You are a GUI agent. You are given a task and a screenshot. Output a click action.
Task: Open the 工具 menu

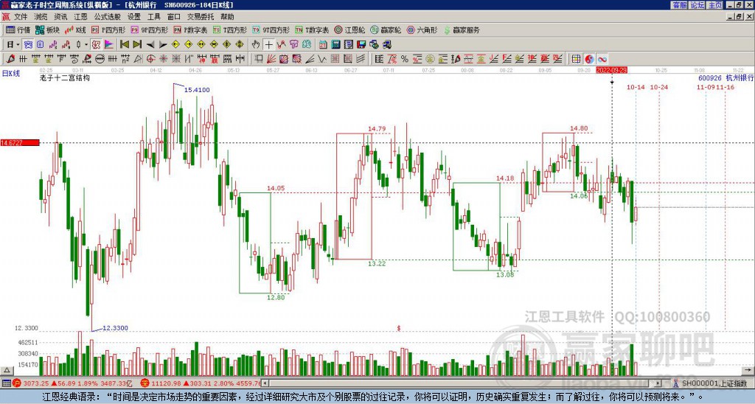pos(154,17)
